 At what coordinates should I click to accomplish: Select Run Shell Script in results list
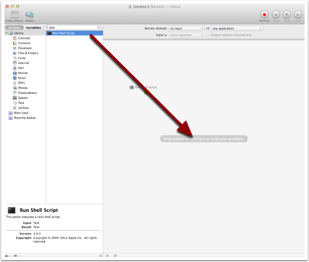(x=74, y=33)
